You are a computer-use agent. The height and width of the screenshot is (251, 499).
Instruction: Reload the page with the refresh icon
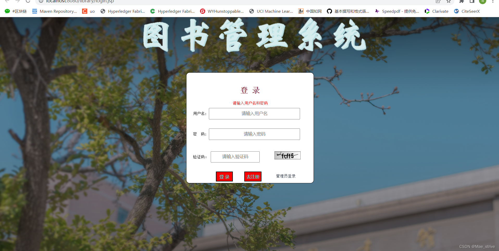[28, 1]
